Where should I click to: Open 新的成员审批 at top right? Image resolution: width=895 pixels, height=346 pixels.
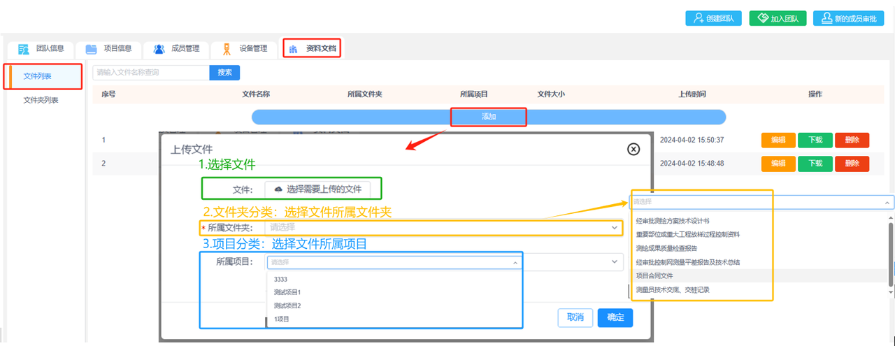click(847, 18)
